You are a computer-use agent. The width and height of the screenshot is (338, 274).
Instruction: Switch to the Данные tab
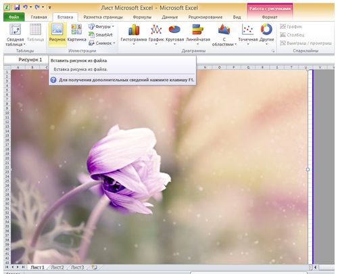(170, 17)
